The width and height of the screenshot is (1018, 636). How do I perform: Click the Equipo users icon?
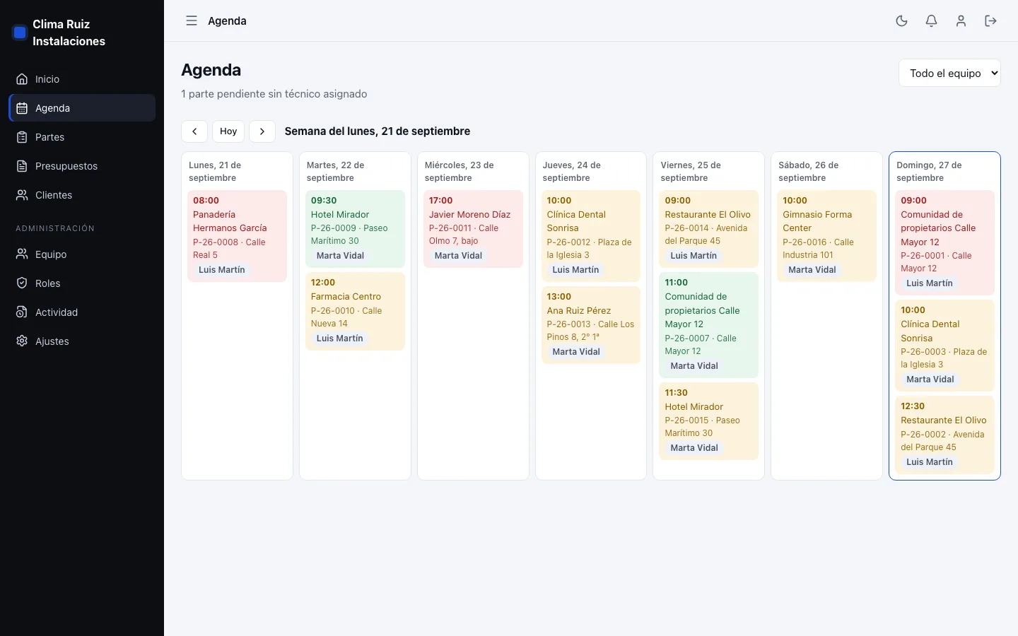click(x=22, y=254)
